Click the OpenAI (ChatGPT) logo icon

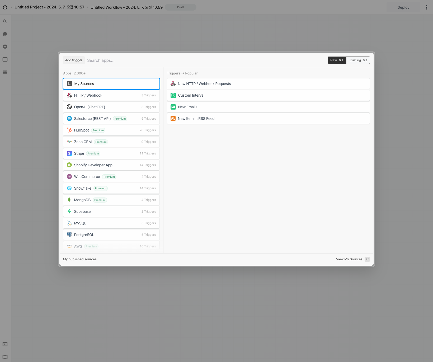tap(69, 107)
